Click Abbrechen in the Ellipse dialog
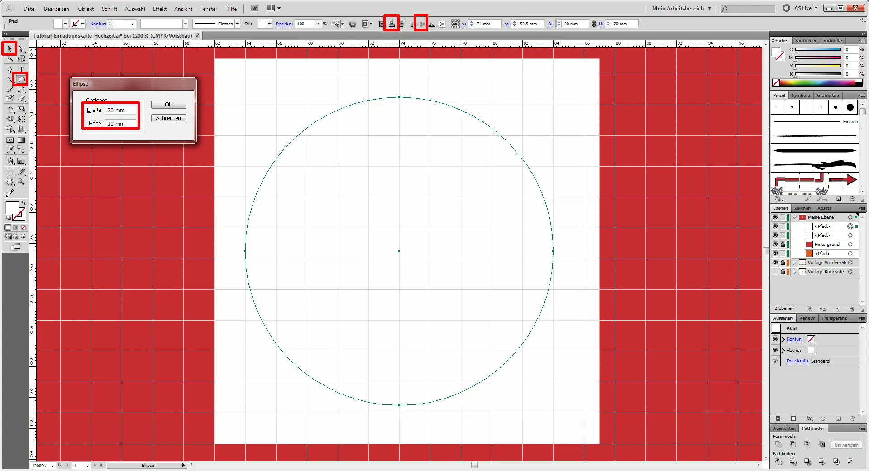This screenshot has width=869, height=471. (168, 118)
